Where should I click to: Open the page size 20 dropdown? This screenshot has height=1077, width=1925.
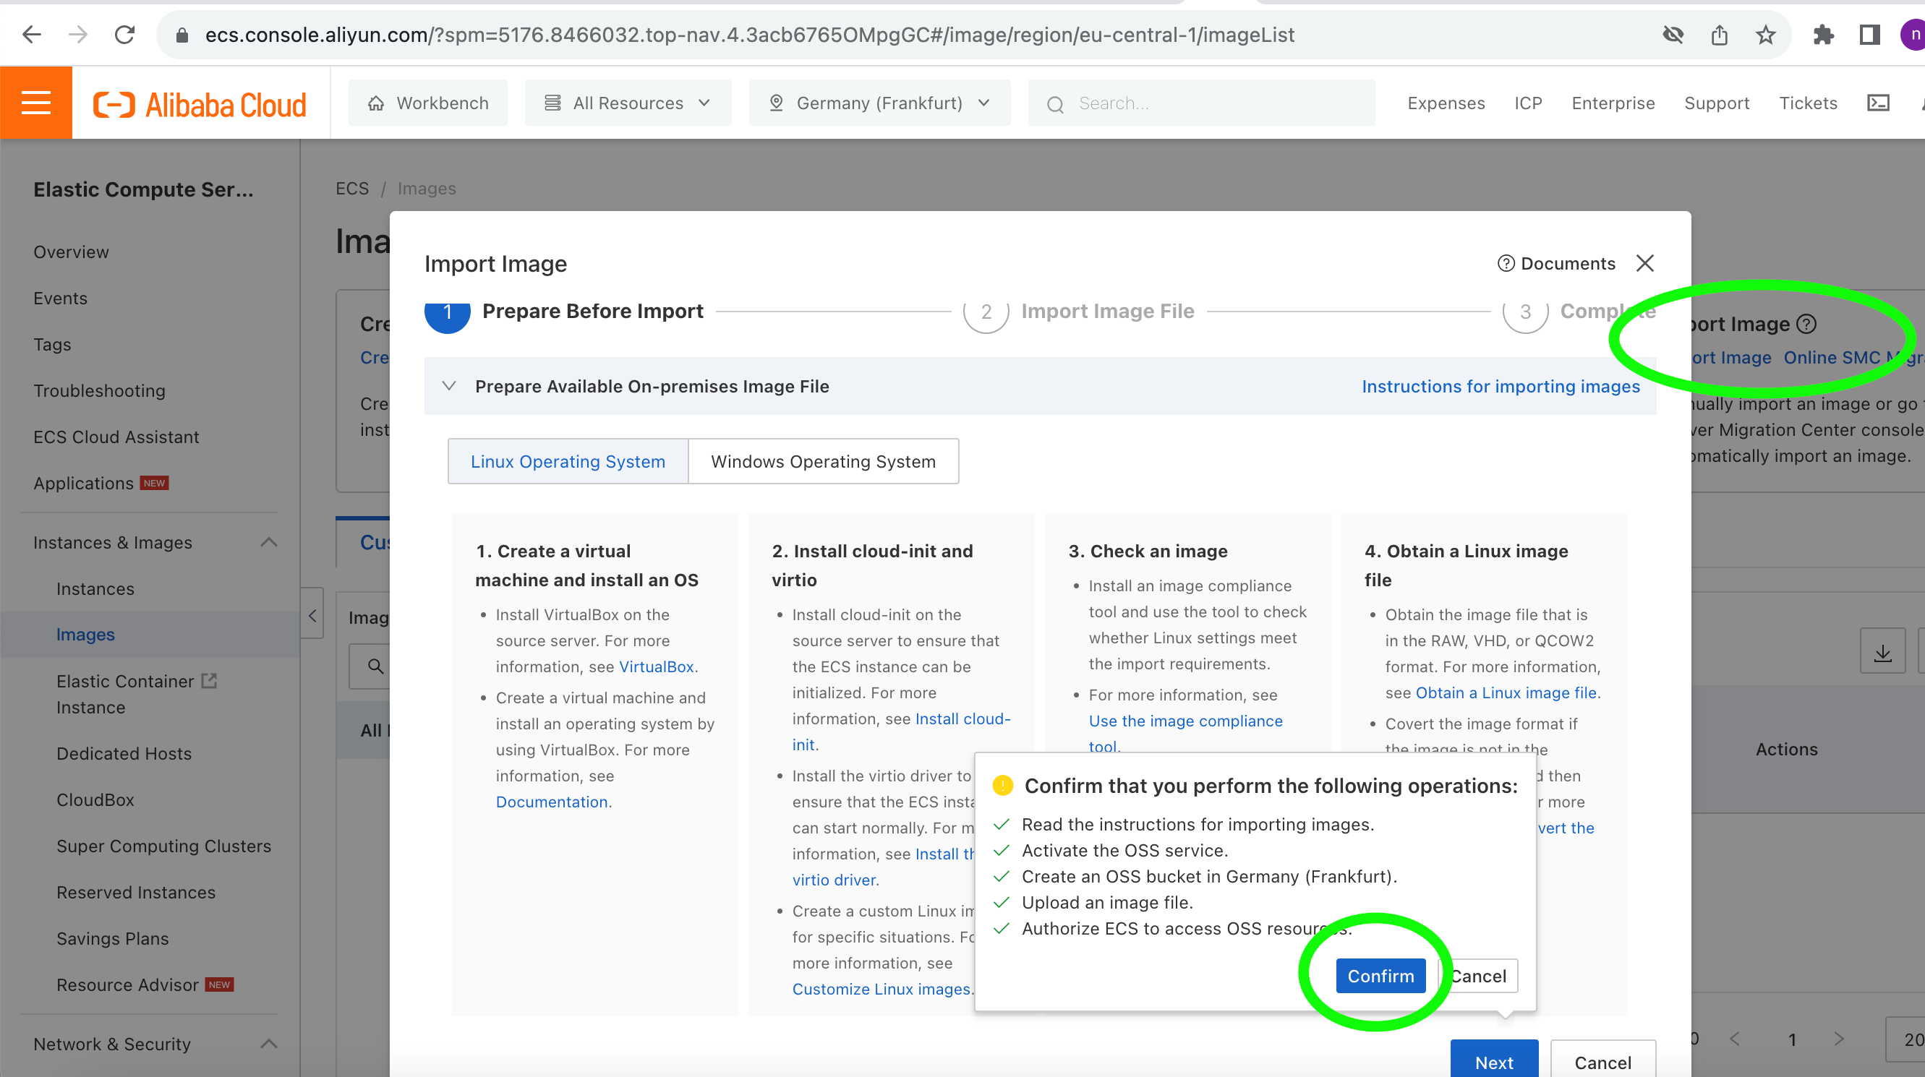[x=1905, y=1039]
